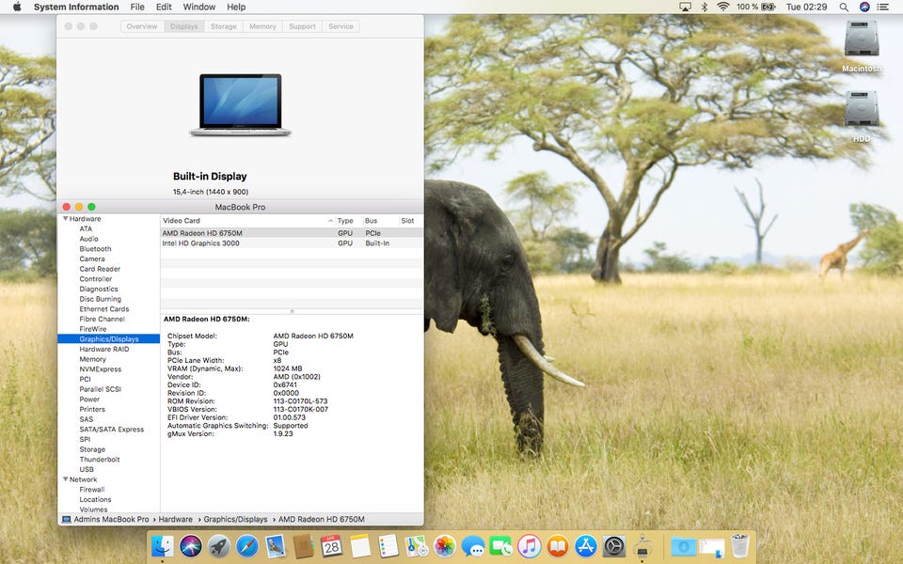The height and width of the screenshot is (564, 903).
Task: Open the Downloads folder in dock
Action: pos(684,546)
